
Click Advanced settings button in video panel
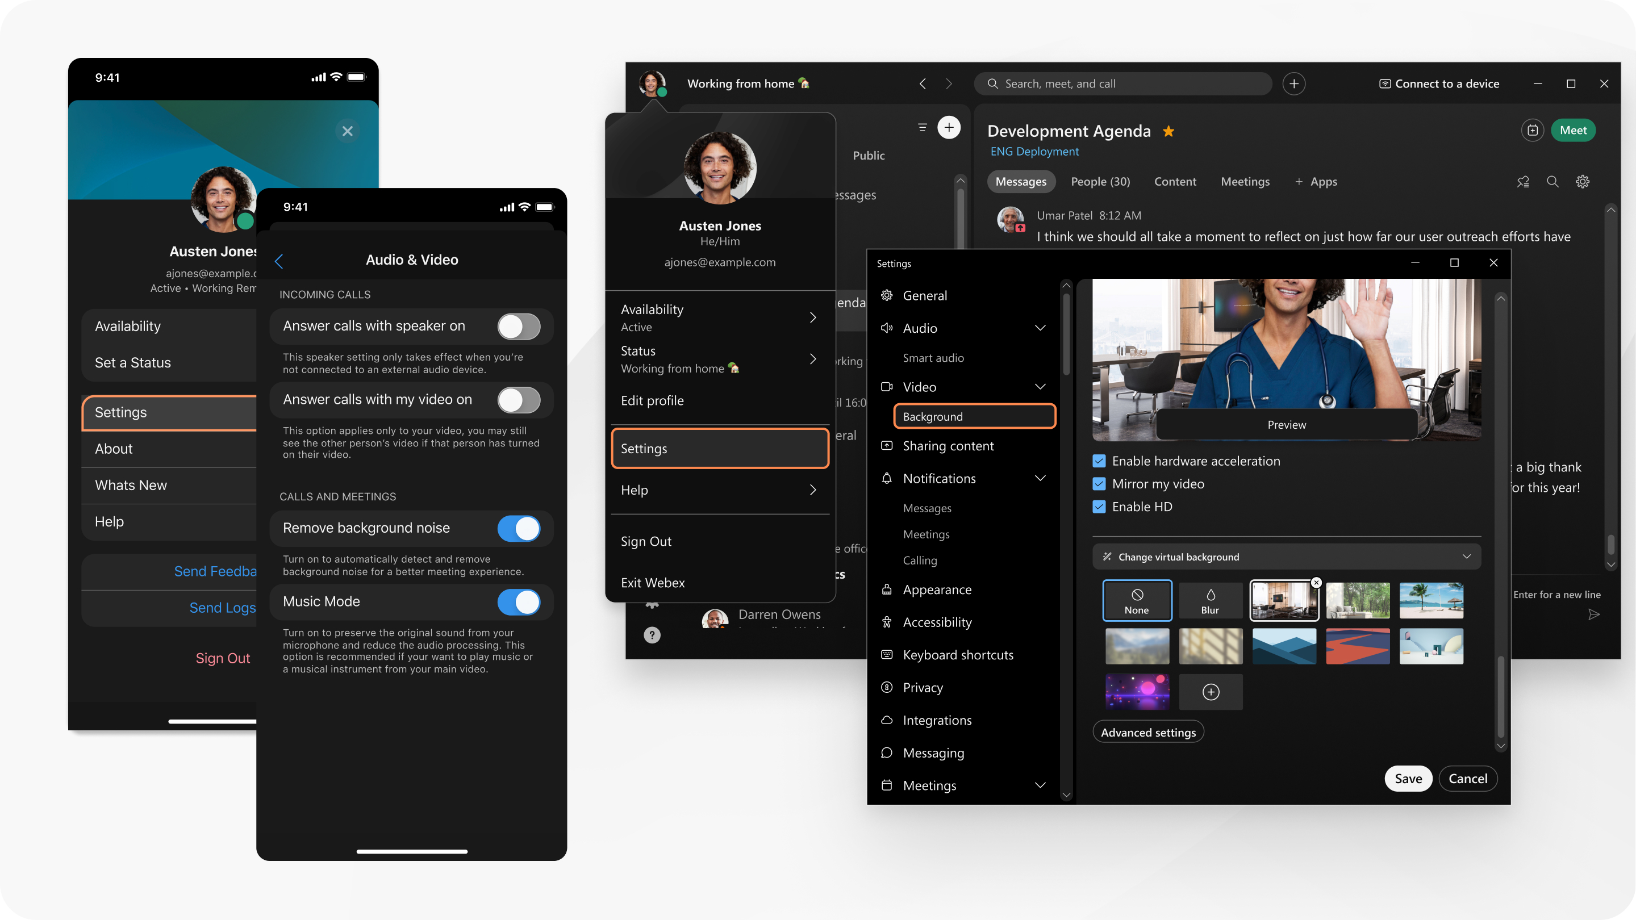point(1147,731)
